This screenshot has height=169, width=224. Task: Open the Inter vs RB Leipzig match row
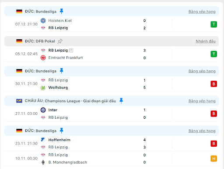(112, 114)
